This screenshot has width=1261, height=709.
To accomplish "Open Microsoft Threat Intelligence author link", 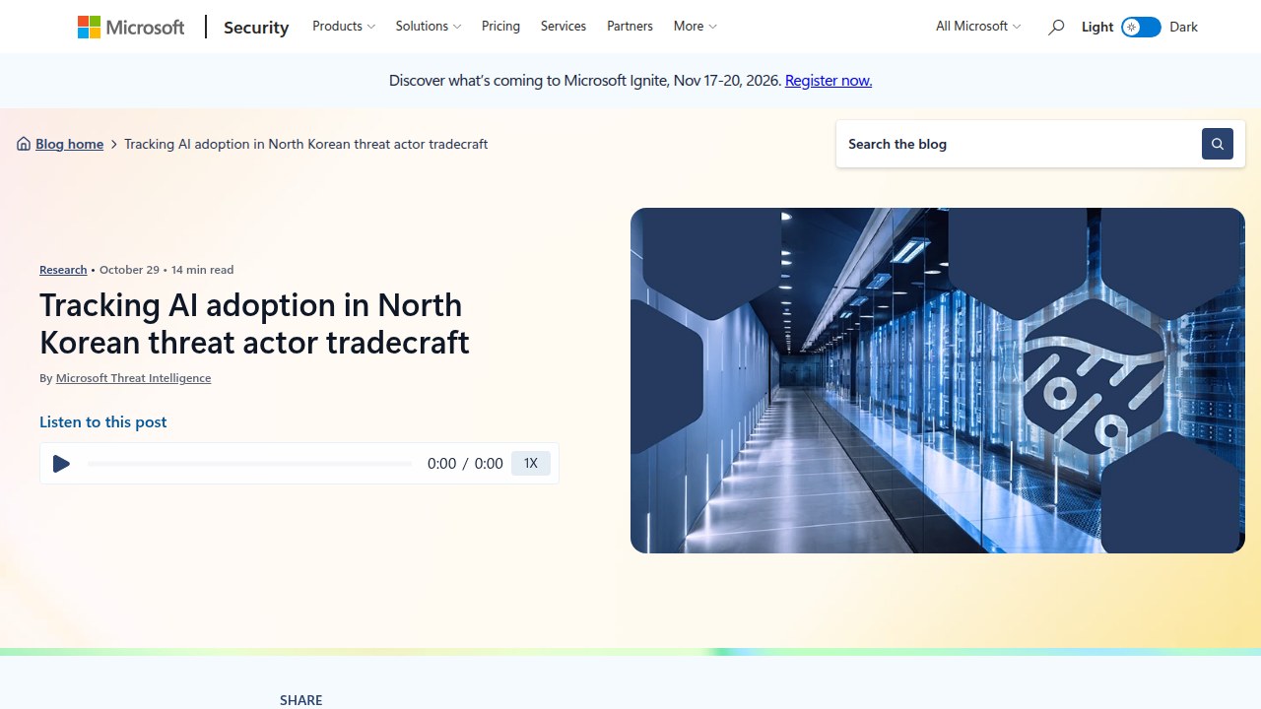I will click(133, 378).
